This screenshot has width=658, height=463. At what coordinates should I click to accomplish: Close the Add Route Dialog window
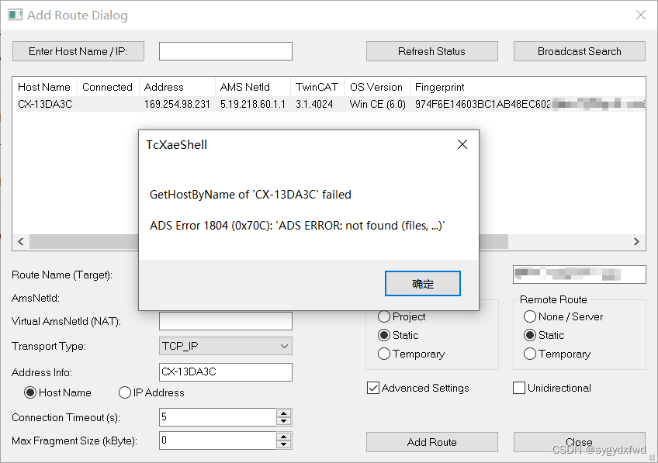(641, 15)
